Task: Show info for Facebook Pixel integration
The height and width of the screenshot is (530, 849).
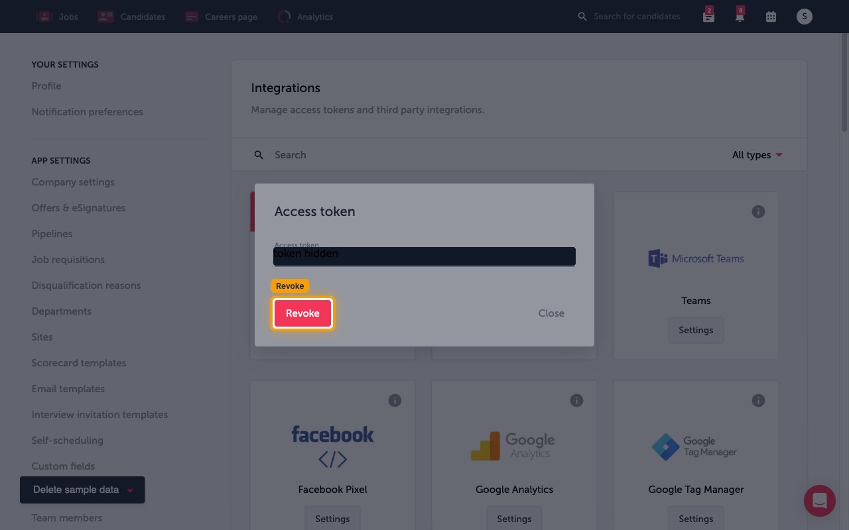Action: 395,401
